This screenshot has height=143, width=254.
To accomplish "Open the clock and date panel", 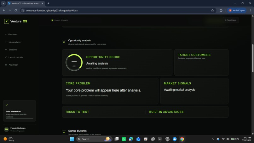I will click(246, 139).
